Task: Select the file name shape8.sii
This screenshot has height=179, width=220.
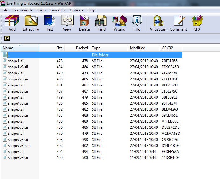Action: point(16,152)
